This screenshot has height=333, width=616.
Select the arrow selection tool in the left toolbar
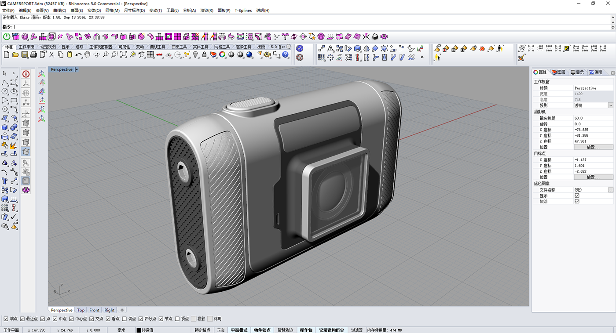point(5,73)
